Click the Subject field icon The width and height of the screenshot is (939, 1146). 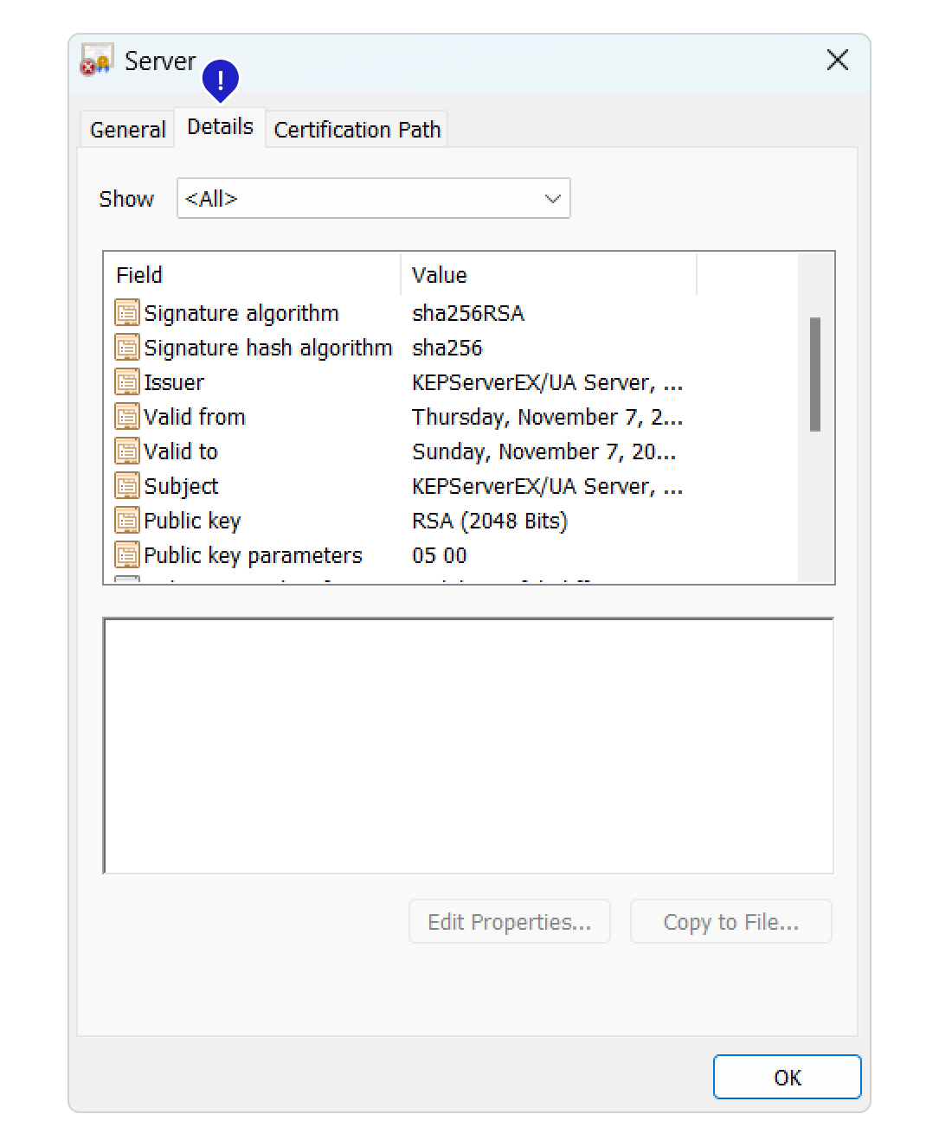click(127, 486)
